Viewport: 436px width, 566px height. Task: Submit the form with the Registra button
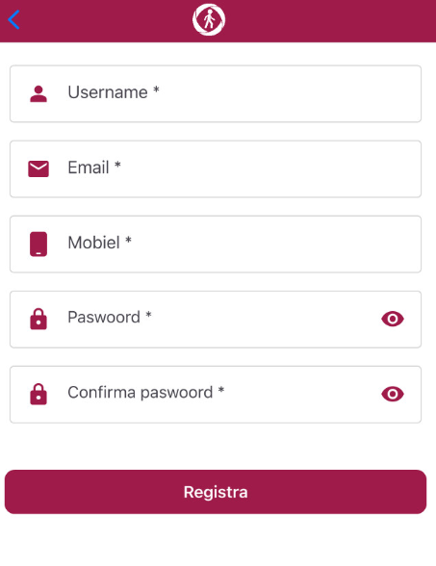(216, 492)
